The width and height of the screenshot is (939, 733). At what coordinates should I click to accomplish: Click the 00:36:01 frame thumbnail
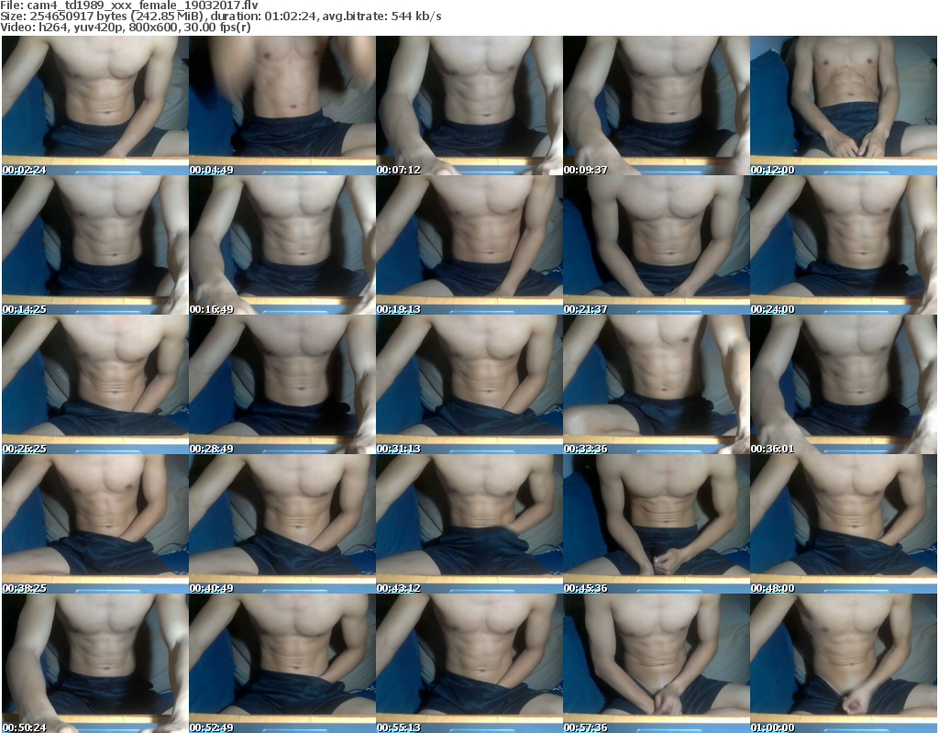click(x=844, y=384)
